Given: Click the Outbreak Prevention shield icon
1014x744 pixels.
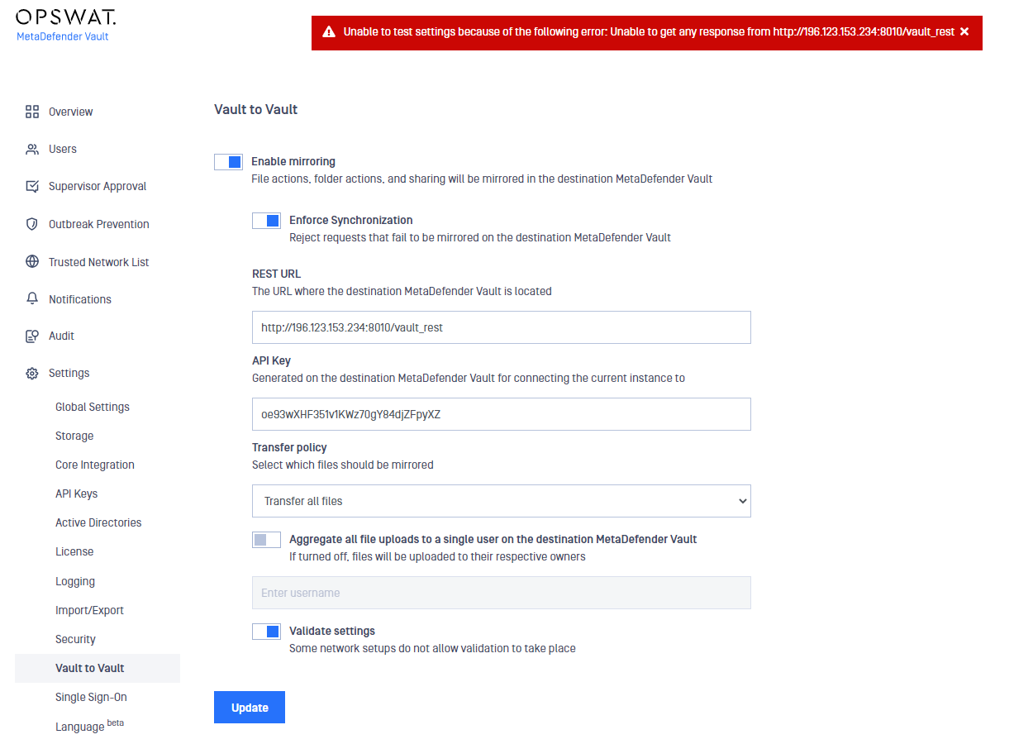Looking at the screenshot, I should [x=32, y=224].
